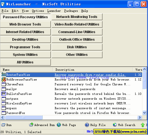
Task: Show Other Utilities category
Action: click(77, 55)
